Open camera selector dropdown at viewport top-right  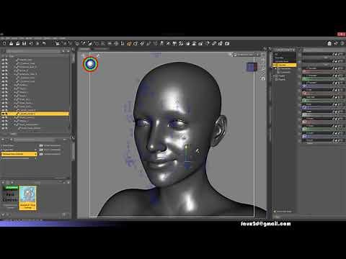point(246,55)
